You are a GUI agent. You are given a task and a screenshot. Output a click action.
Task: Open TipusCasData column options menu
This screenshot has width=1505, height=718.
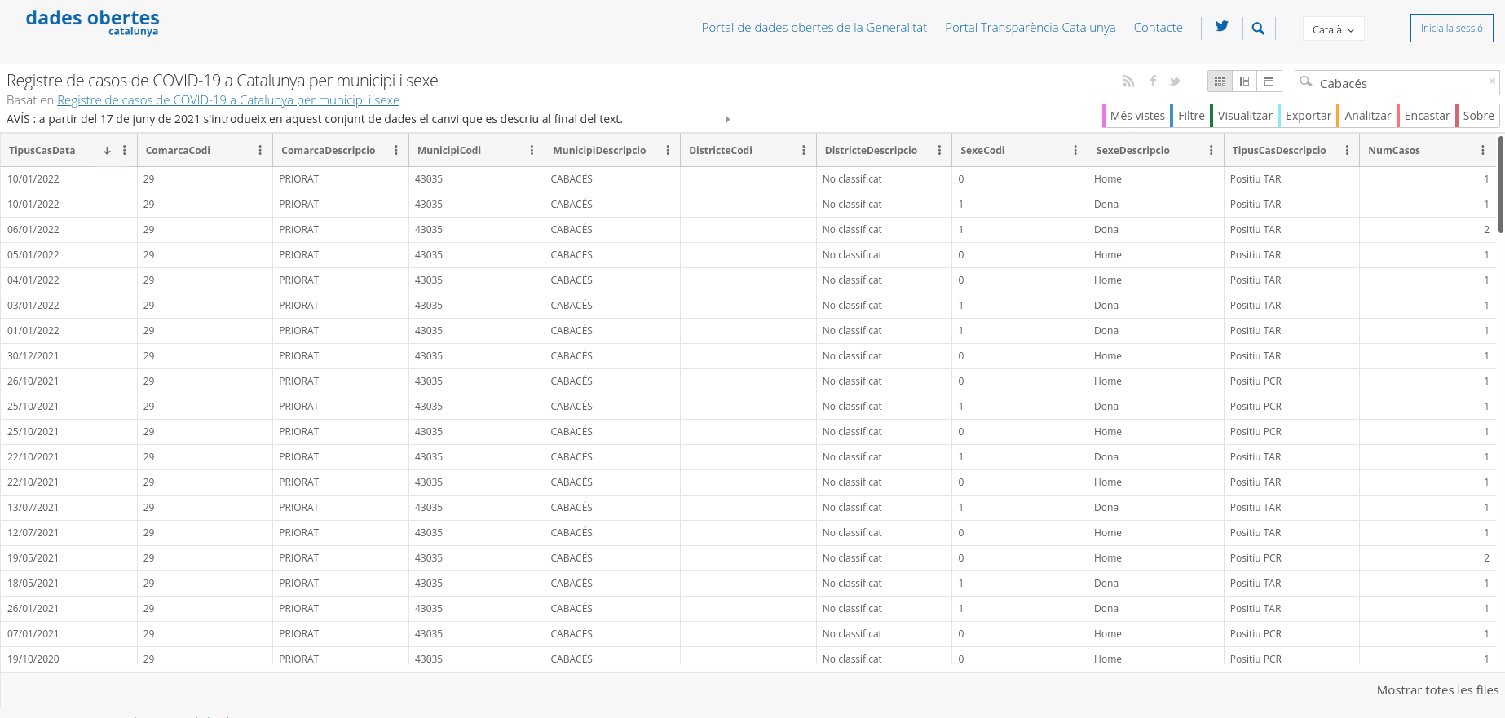(124, 151)
